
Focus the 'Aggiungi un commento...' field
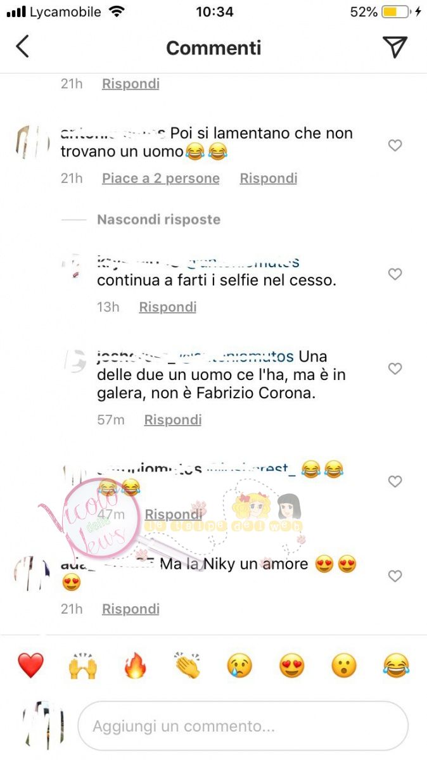[x=243, y=726]
